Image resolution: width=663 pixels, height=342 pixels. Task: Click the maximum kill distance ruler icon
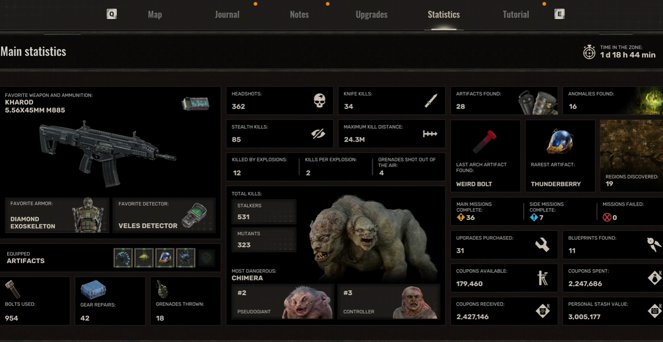430,134
